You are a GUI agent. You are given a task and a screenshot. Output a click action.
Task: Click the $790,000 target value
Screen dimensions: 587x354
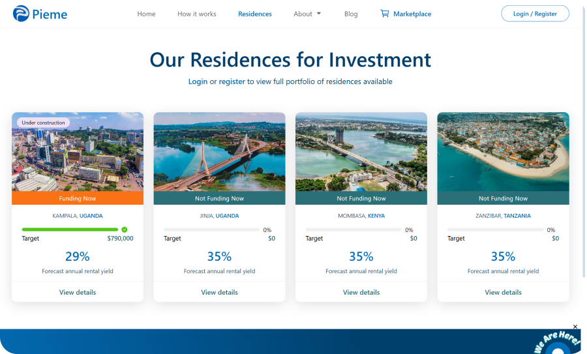(x=120, y=239)
